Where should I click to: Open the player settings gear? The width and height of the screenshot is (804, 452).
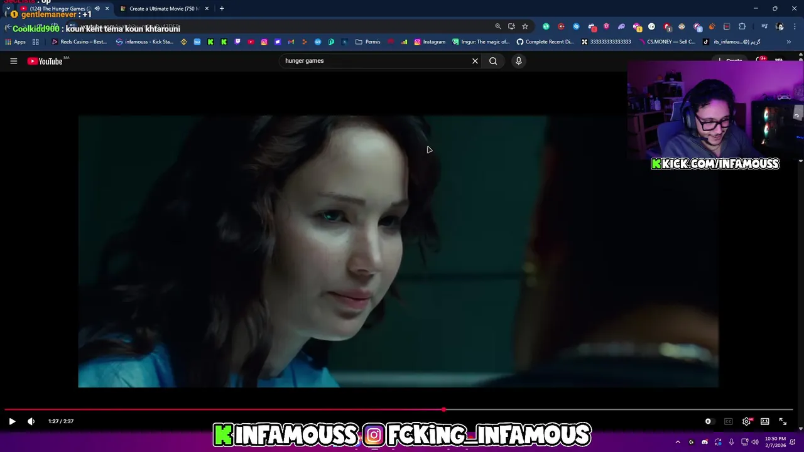[x=746, y=421]
